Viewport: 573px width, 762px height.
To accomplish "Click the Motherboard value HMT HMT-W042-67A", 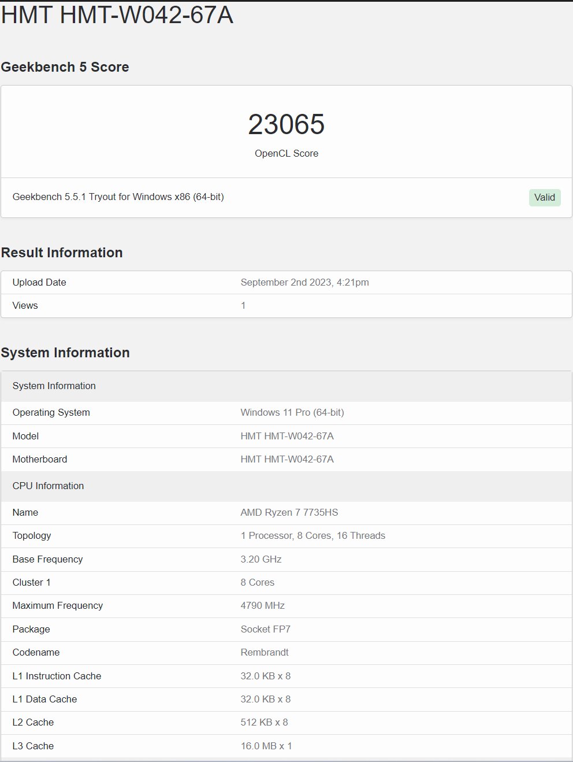I will click(x=286, y=460).
